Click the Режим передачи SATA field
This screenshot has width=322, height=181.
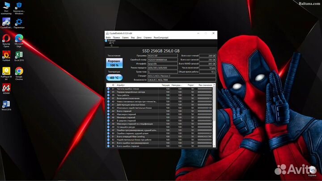pyautogui.click(x=163, y=68)
